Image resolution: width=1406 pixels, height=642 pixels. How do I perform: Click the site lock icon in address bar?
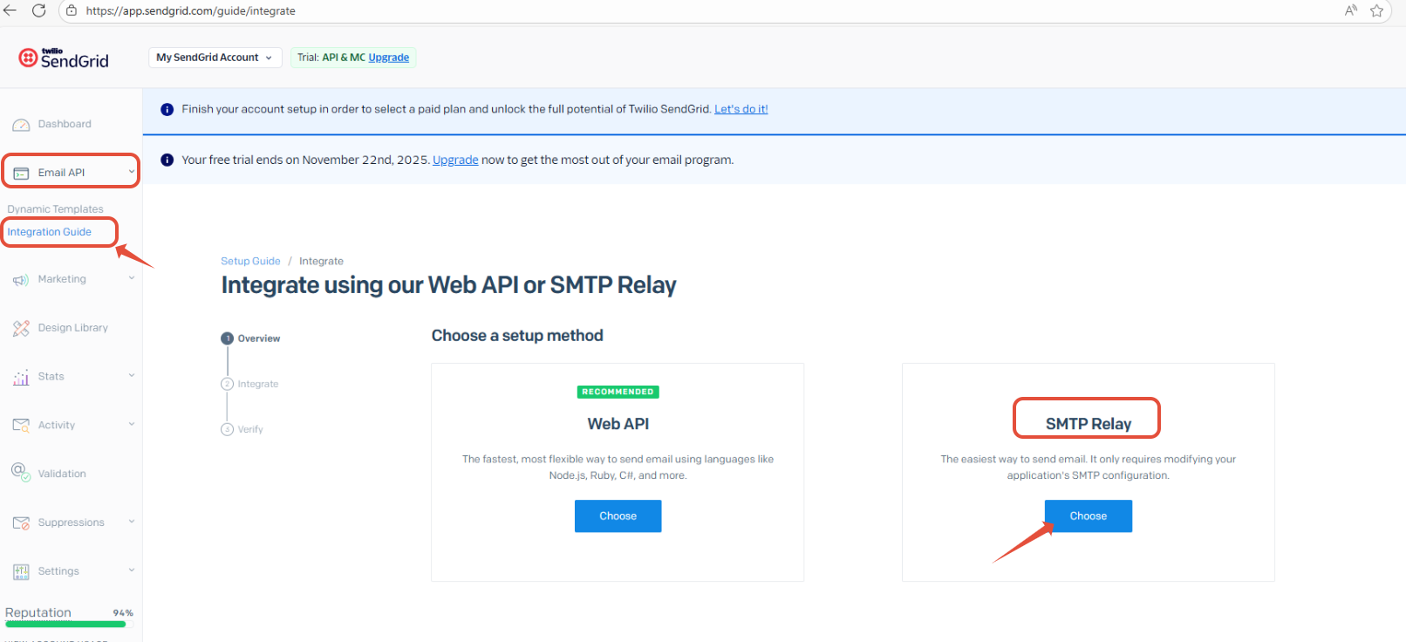72,10
